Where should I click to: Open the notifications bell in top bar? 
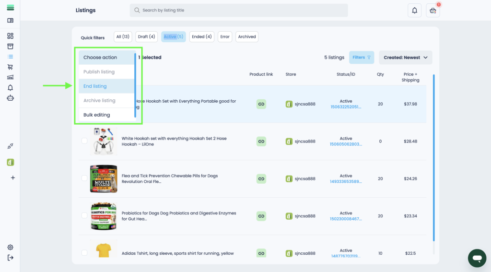[x=414, y=11]
